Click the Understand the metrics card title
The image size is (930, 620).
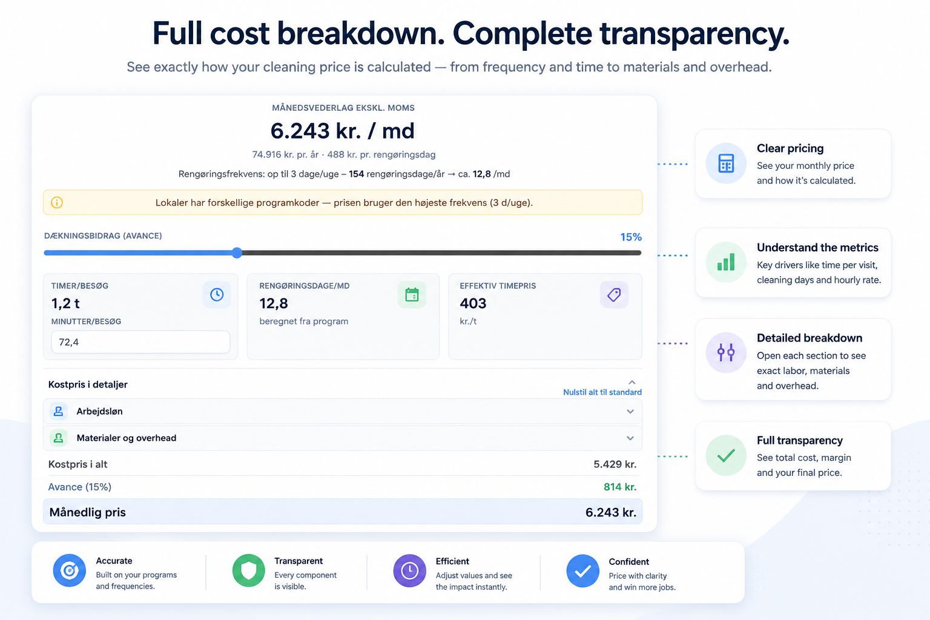817,248
